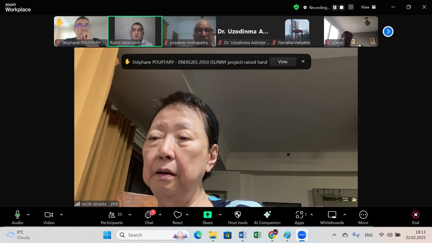Expand chat options arrow
The width and height of the screenshot is (432, 243).
(160, 215)
